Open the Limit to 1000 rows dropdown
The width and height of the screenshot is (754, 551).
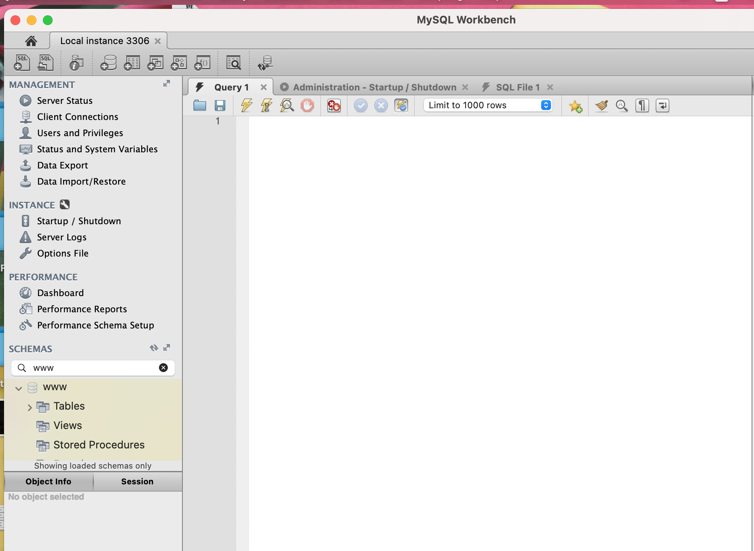tap(488, 105)
